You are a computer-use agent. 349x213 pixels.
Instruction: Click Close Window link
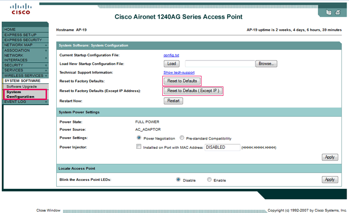48,210
